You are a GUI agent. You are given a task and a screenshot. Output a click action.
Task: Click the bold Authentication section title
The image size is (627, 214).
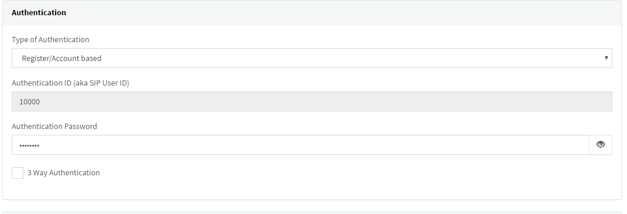coord(39,12)
